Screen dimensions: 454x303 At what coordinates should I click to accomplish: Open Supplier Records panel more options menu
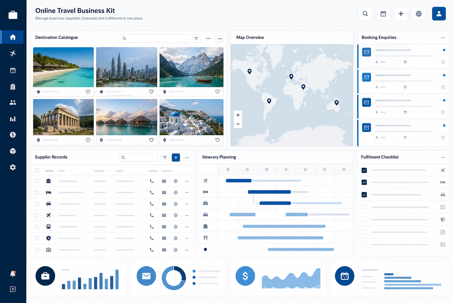pyautogui.click(x=187, y=157)
